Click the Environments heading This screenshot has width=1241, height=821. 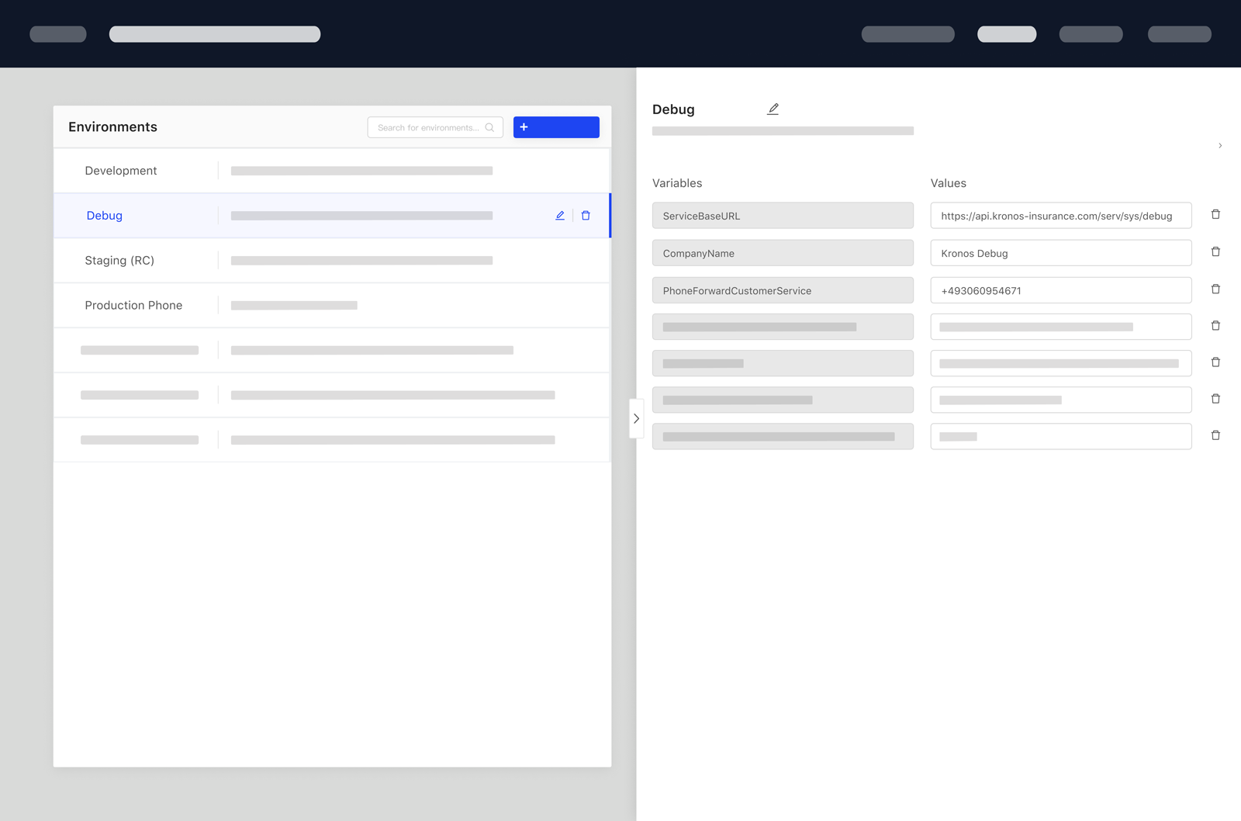pos(112,127)
